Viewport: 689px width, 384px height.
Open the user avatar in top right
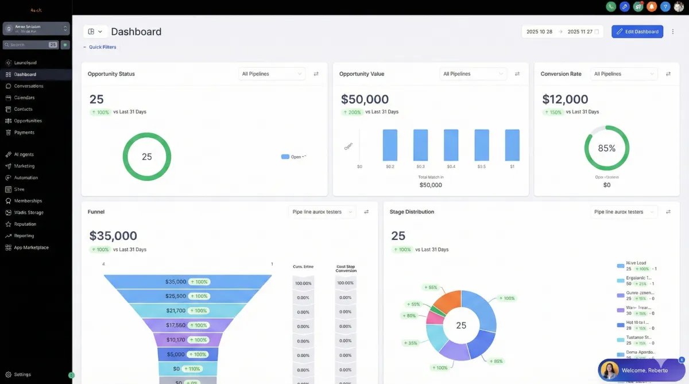pos(679,7)
